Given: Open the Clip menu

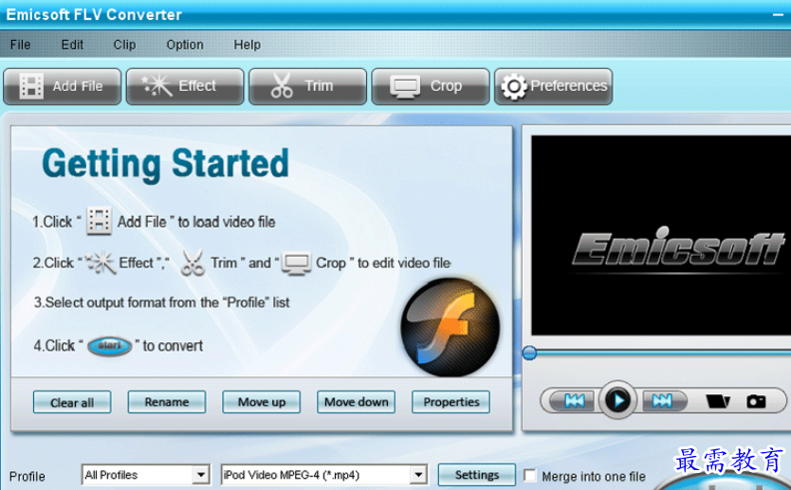Looking at the screenshot, I should coord(124,45).
